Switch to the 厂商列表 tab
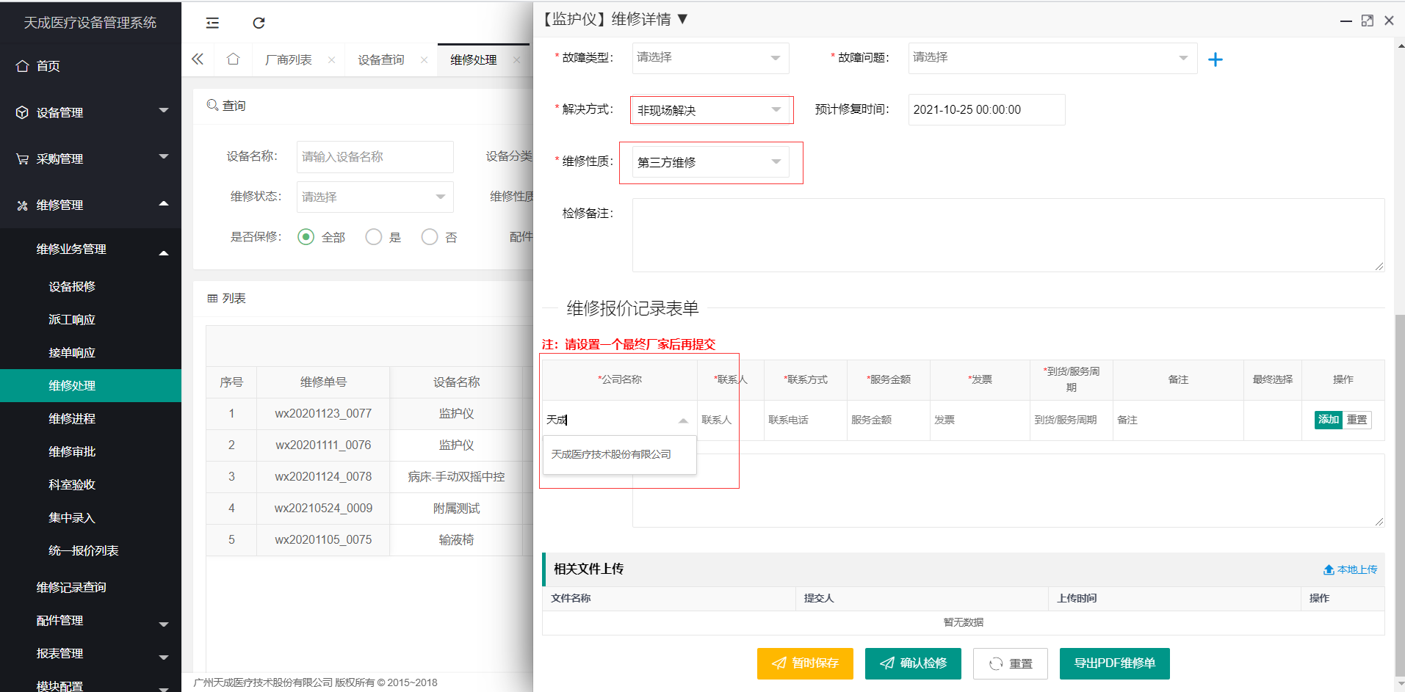Screen dimensions: 1405x692 pyautogui.click(x=289, y=60)
